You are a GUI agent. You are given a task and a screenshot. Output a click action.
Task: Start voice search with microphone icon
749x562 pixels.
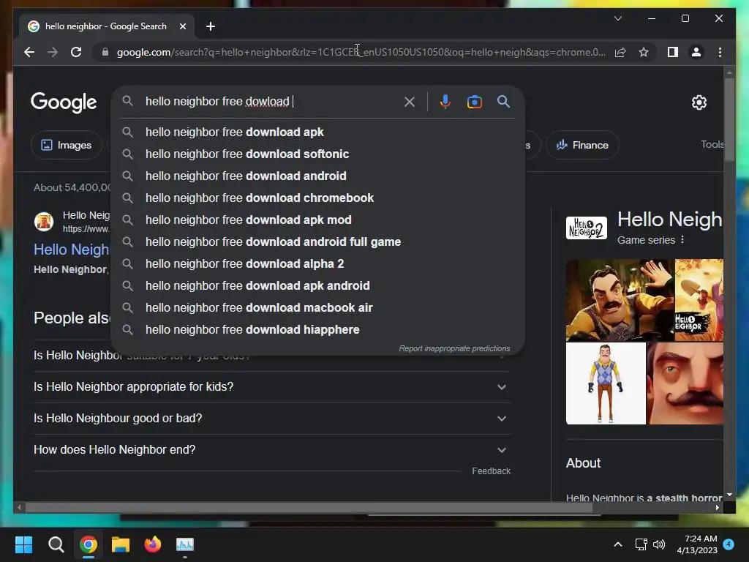pos(445,102)
